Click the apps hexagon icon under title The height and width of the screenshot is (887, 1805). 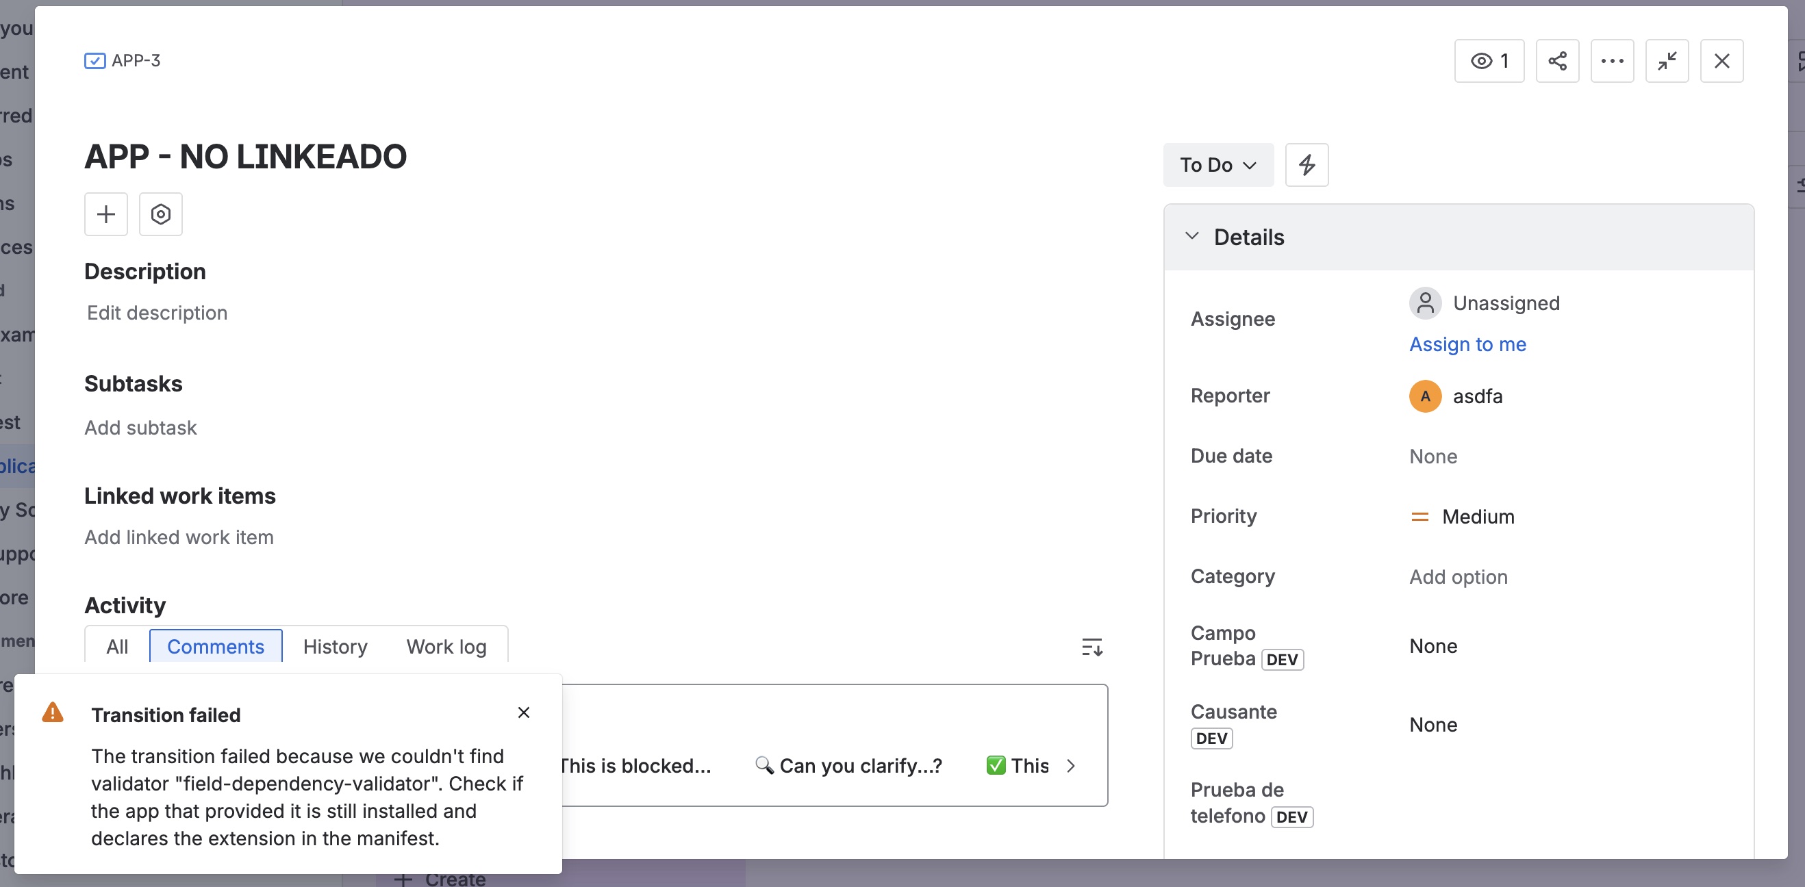pos(160,214)
